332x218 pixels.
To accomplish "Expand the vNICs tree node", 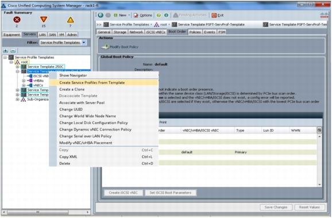I will pyautogui.click(x=24, y=85).
